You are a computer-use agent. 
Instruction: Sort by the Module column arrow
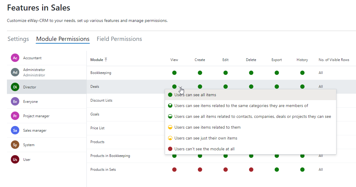106,60
